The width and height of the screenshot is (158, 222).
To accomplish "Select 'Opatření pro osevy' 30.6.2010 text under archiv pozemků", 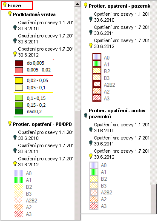I will point(122,128).
